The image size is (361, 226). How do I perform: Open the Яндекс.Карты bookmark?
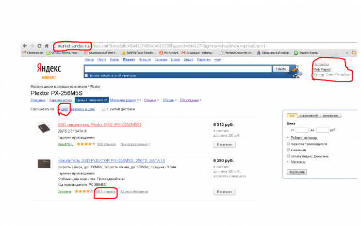[x=306, y=53]
